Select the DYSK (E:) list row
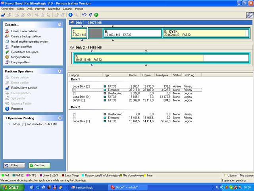 point(137,100)
